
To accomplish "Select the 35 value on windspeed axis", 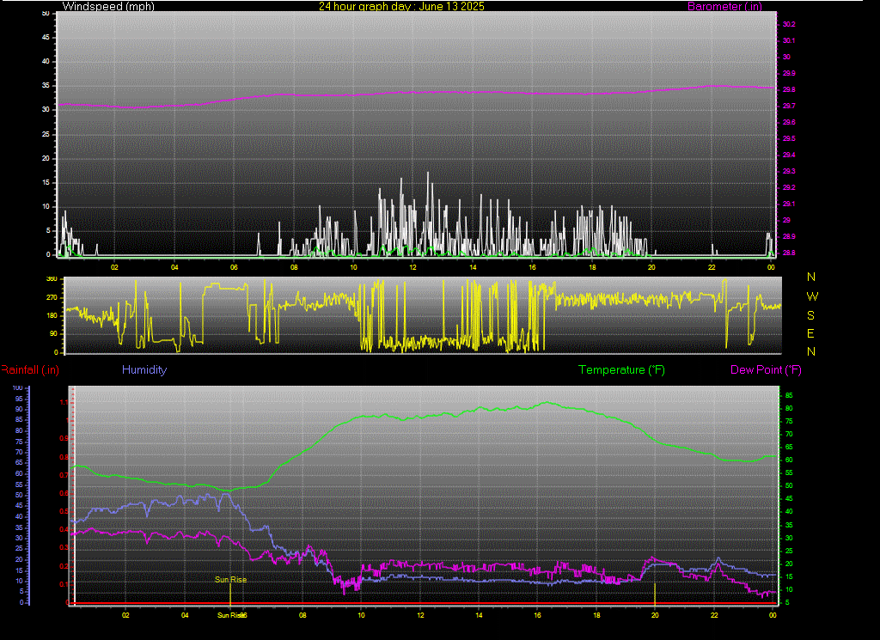I will [x=46, y=85].
